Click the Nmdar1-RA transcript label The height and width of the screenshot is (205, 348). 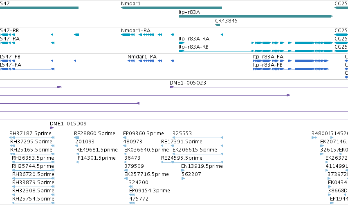136,30
